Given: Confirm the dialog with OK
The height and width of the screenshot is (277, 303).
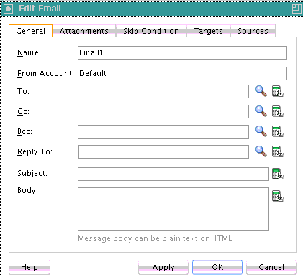Looking at the screenshot, I should pos(217,267).
